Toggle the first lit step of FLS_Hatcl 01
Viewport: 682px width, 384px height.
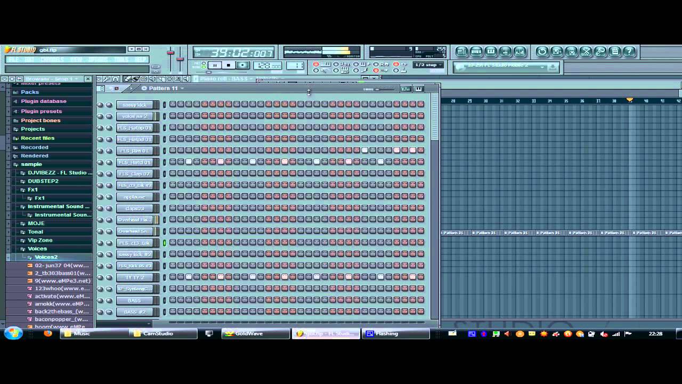(x=189, y=162)
